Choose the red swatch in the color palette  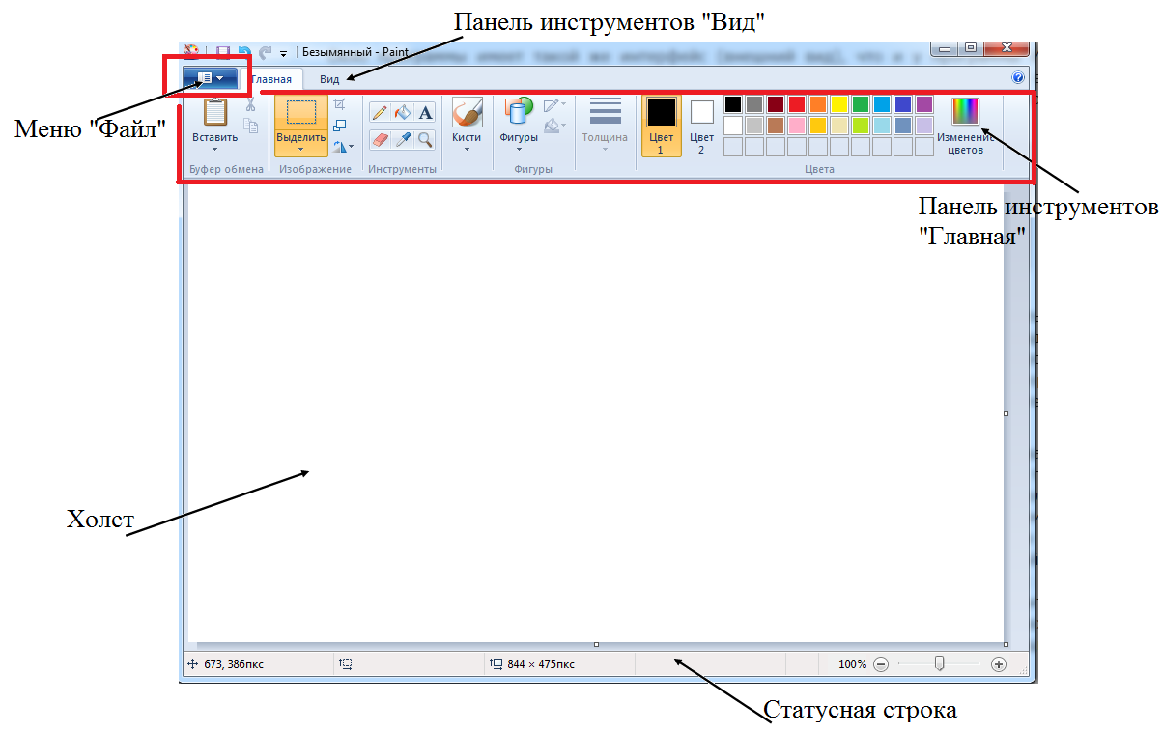[797, 103]
